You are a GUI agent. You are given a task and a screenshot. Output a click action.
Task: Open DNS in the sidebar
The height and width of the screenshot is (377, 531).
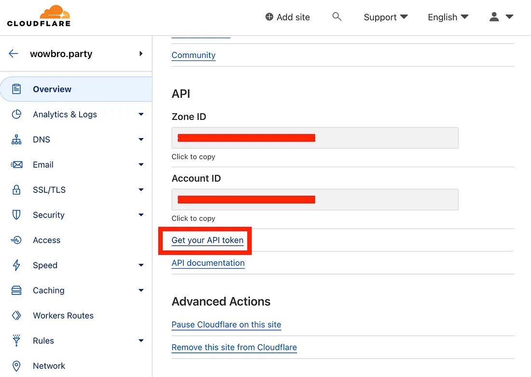76,139
